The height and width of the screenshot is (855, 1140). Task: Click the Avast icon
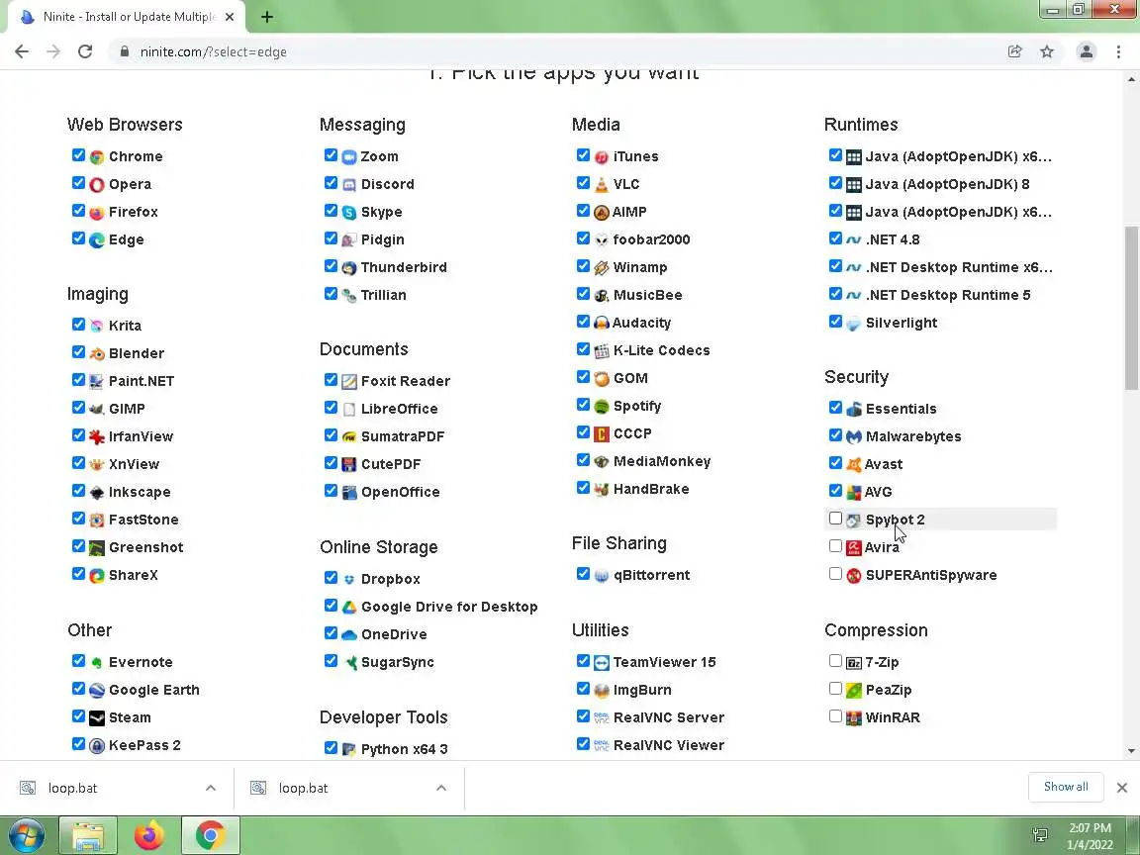(x=854, y=464)
